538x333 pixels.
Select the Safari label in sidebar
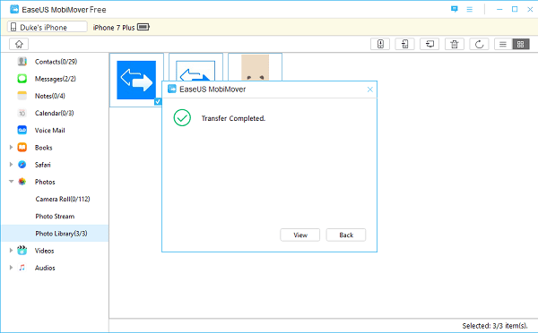(x=42, y=165)
